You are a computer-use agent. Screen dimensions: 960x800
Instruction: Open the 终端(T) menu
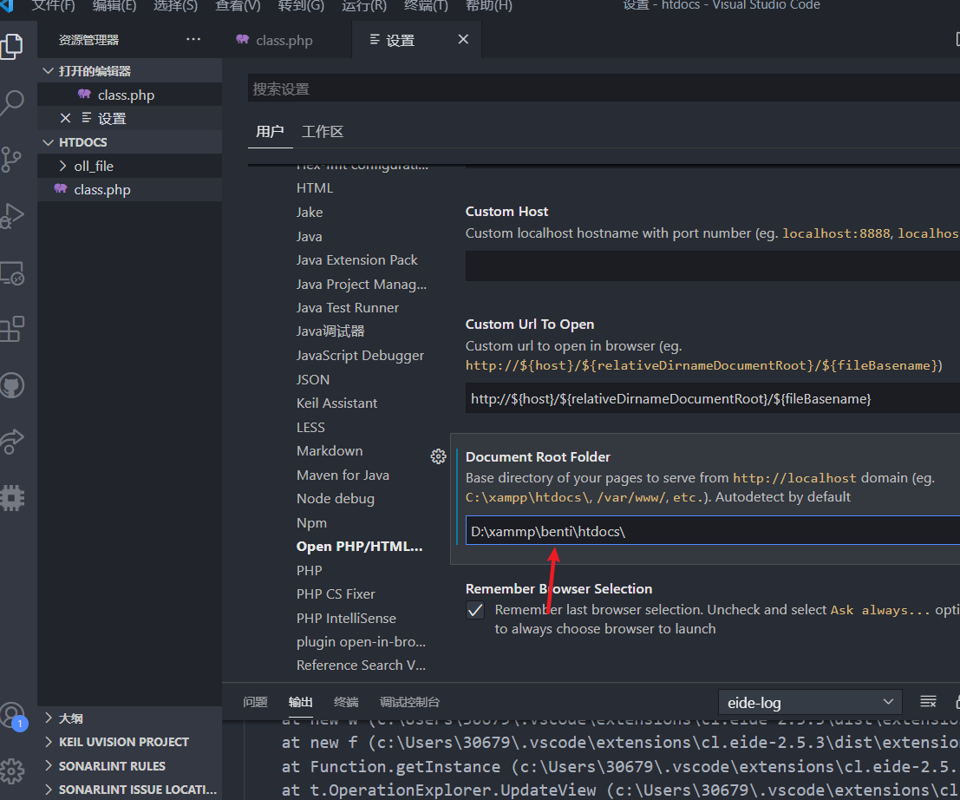pos(426,5)
